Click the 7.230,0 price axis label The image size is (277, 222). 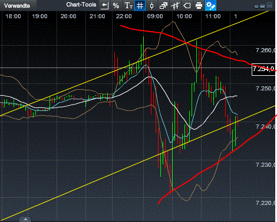pos(266,164)
